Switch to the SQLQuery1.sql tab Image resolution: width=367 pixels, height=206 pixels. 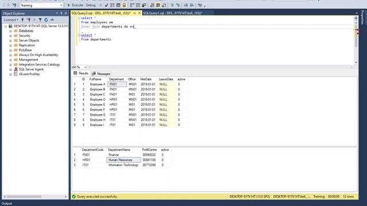coord(173,13)
